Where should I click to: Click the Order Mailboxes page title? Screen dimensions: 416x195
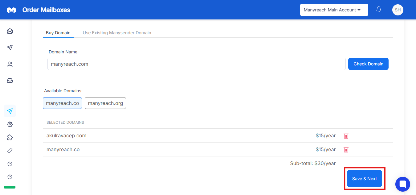pos(46,10)
